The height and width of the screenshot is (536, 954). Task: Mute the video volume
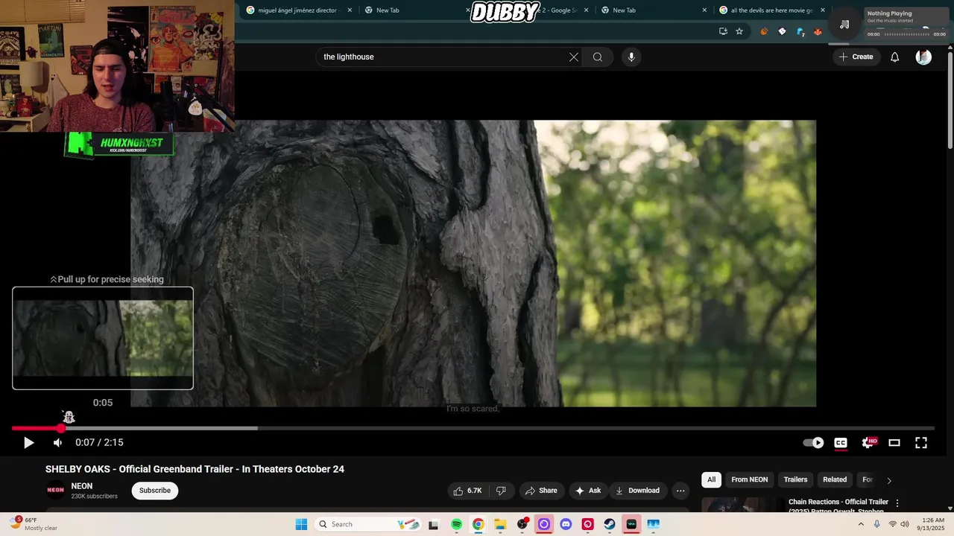[x=57, y=443]
